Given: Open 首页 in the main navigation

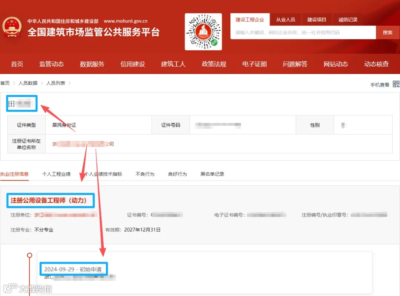Looking at the screenshot, I should pyautogui.click(x=17, y=64).
